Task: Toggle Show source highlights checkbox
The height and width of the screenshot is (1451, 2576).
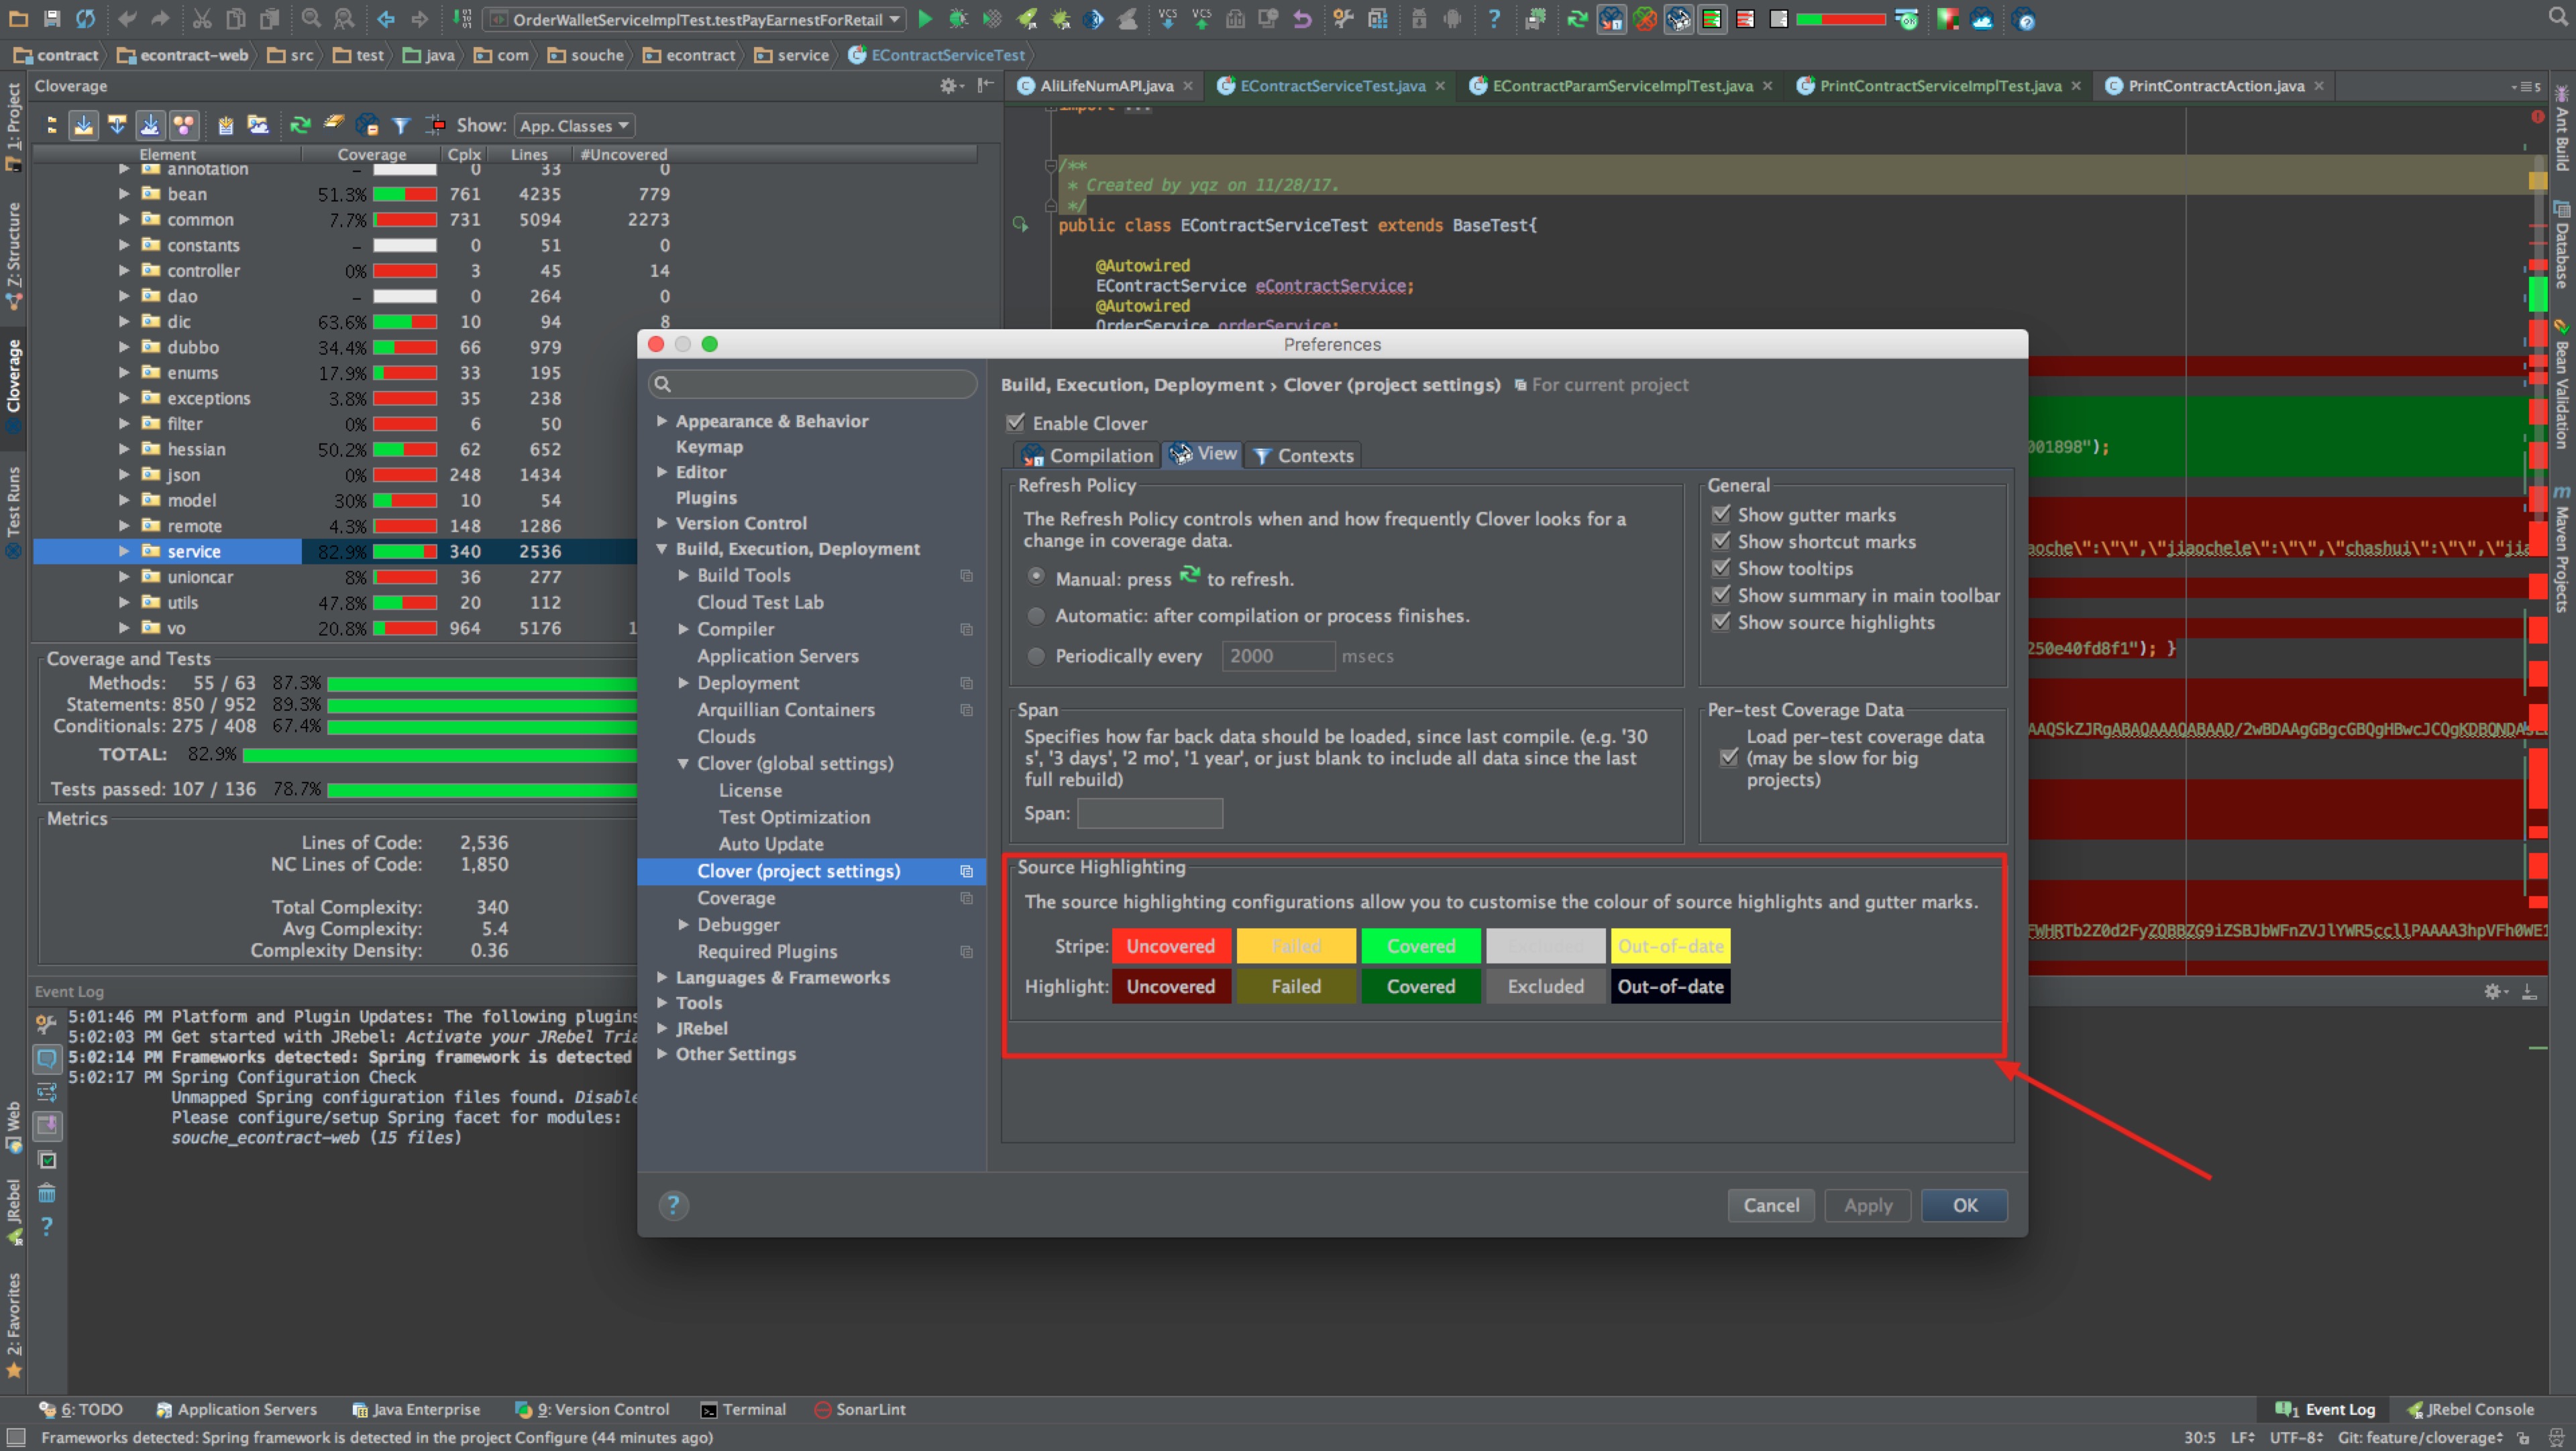Action: [1721, 622]
